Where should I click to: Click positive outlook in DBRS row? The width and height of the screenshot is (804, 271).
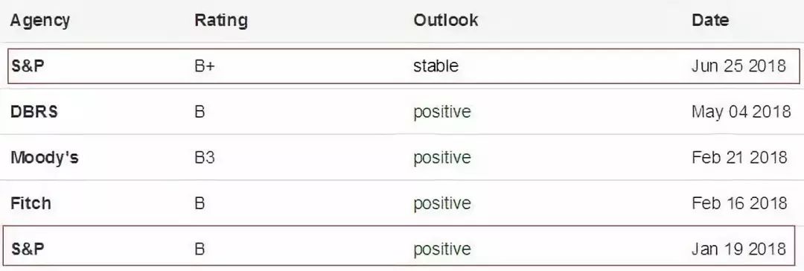click(442, 112)
